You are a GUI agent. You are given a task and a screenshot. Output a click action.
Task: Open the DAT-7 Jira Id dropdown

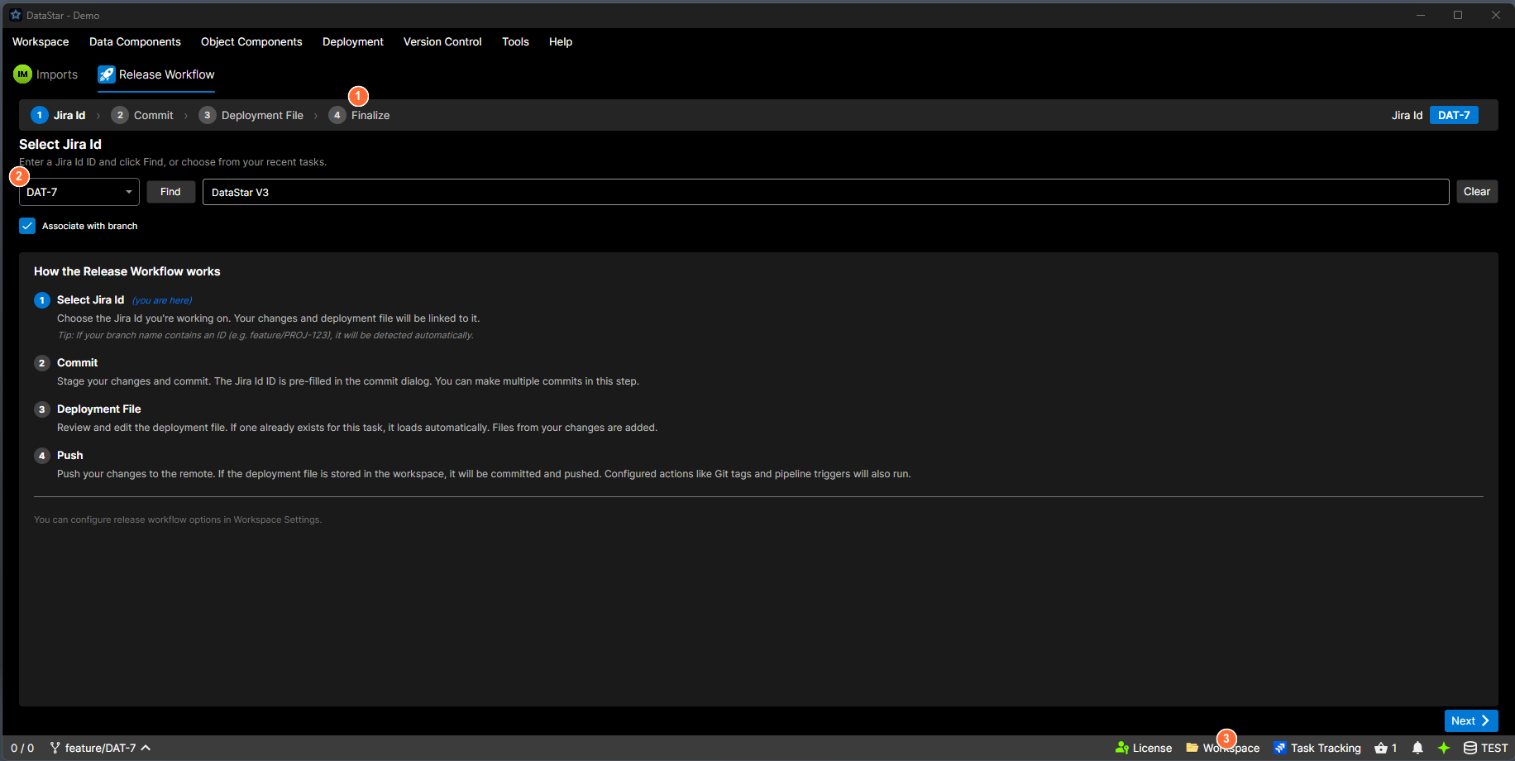tap(79, 192)
